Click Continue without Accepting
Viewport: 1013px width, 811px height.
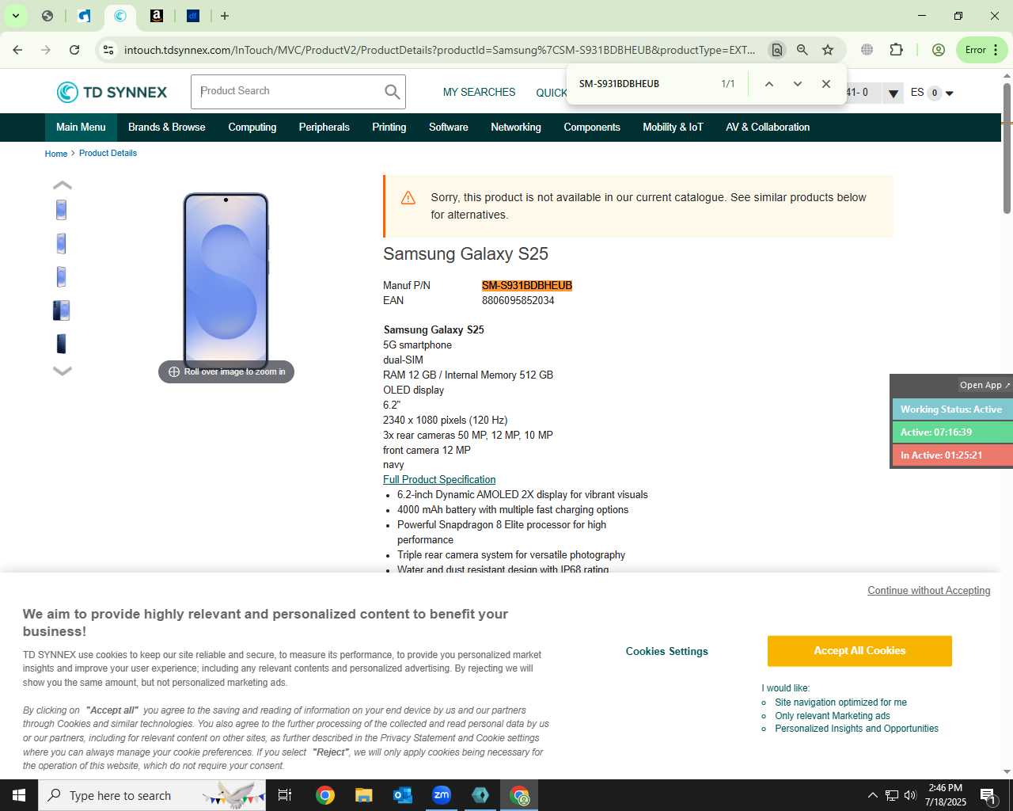pyautogui.click(x=929, y=591)
